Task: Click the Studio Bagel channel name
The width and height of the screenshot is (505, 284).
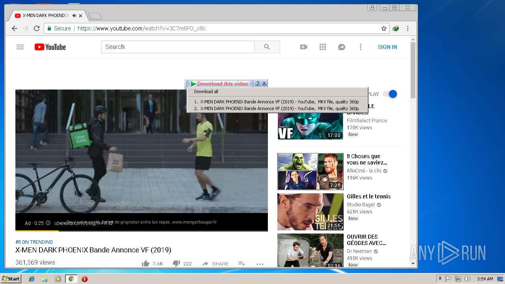Action: pos(361,205)
